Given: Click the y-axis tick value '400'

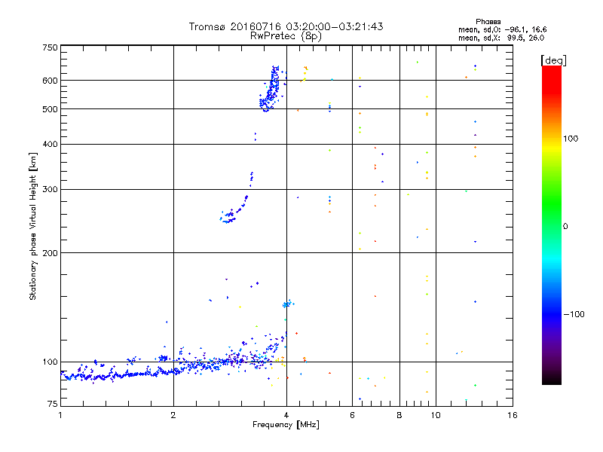Looking at the screenshot, I should (50, 144).
